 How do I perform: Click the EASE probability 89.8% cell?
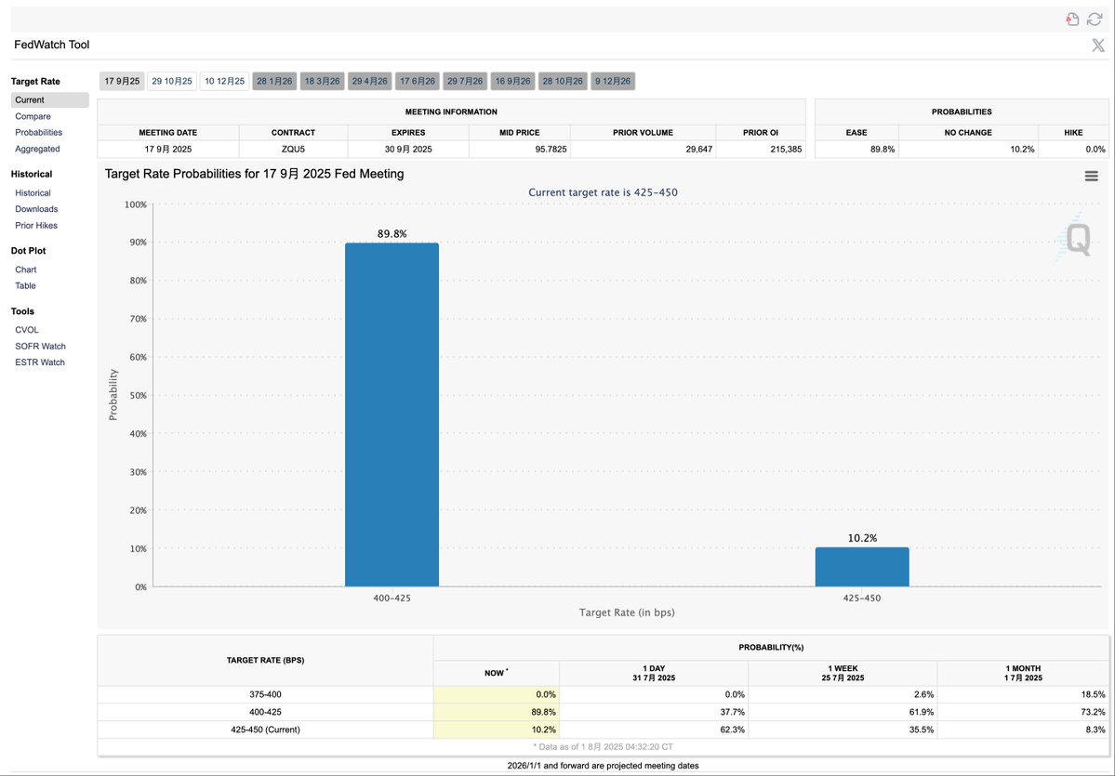(856, 150)
